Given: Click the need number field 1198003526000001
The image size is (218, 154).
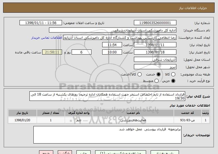Looking at the screenshot, I should [155, 23].
